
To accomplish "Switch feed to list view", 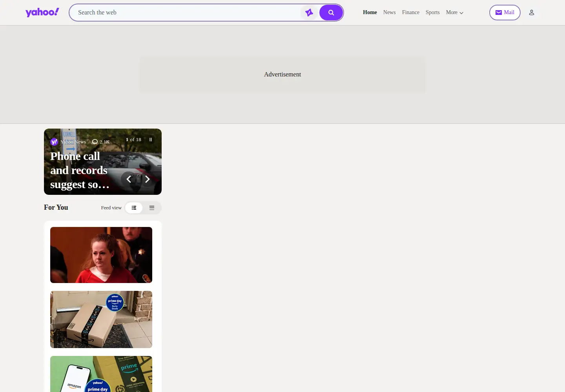I will pos(134,208).
